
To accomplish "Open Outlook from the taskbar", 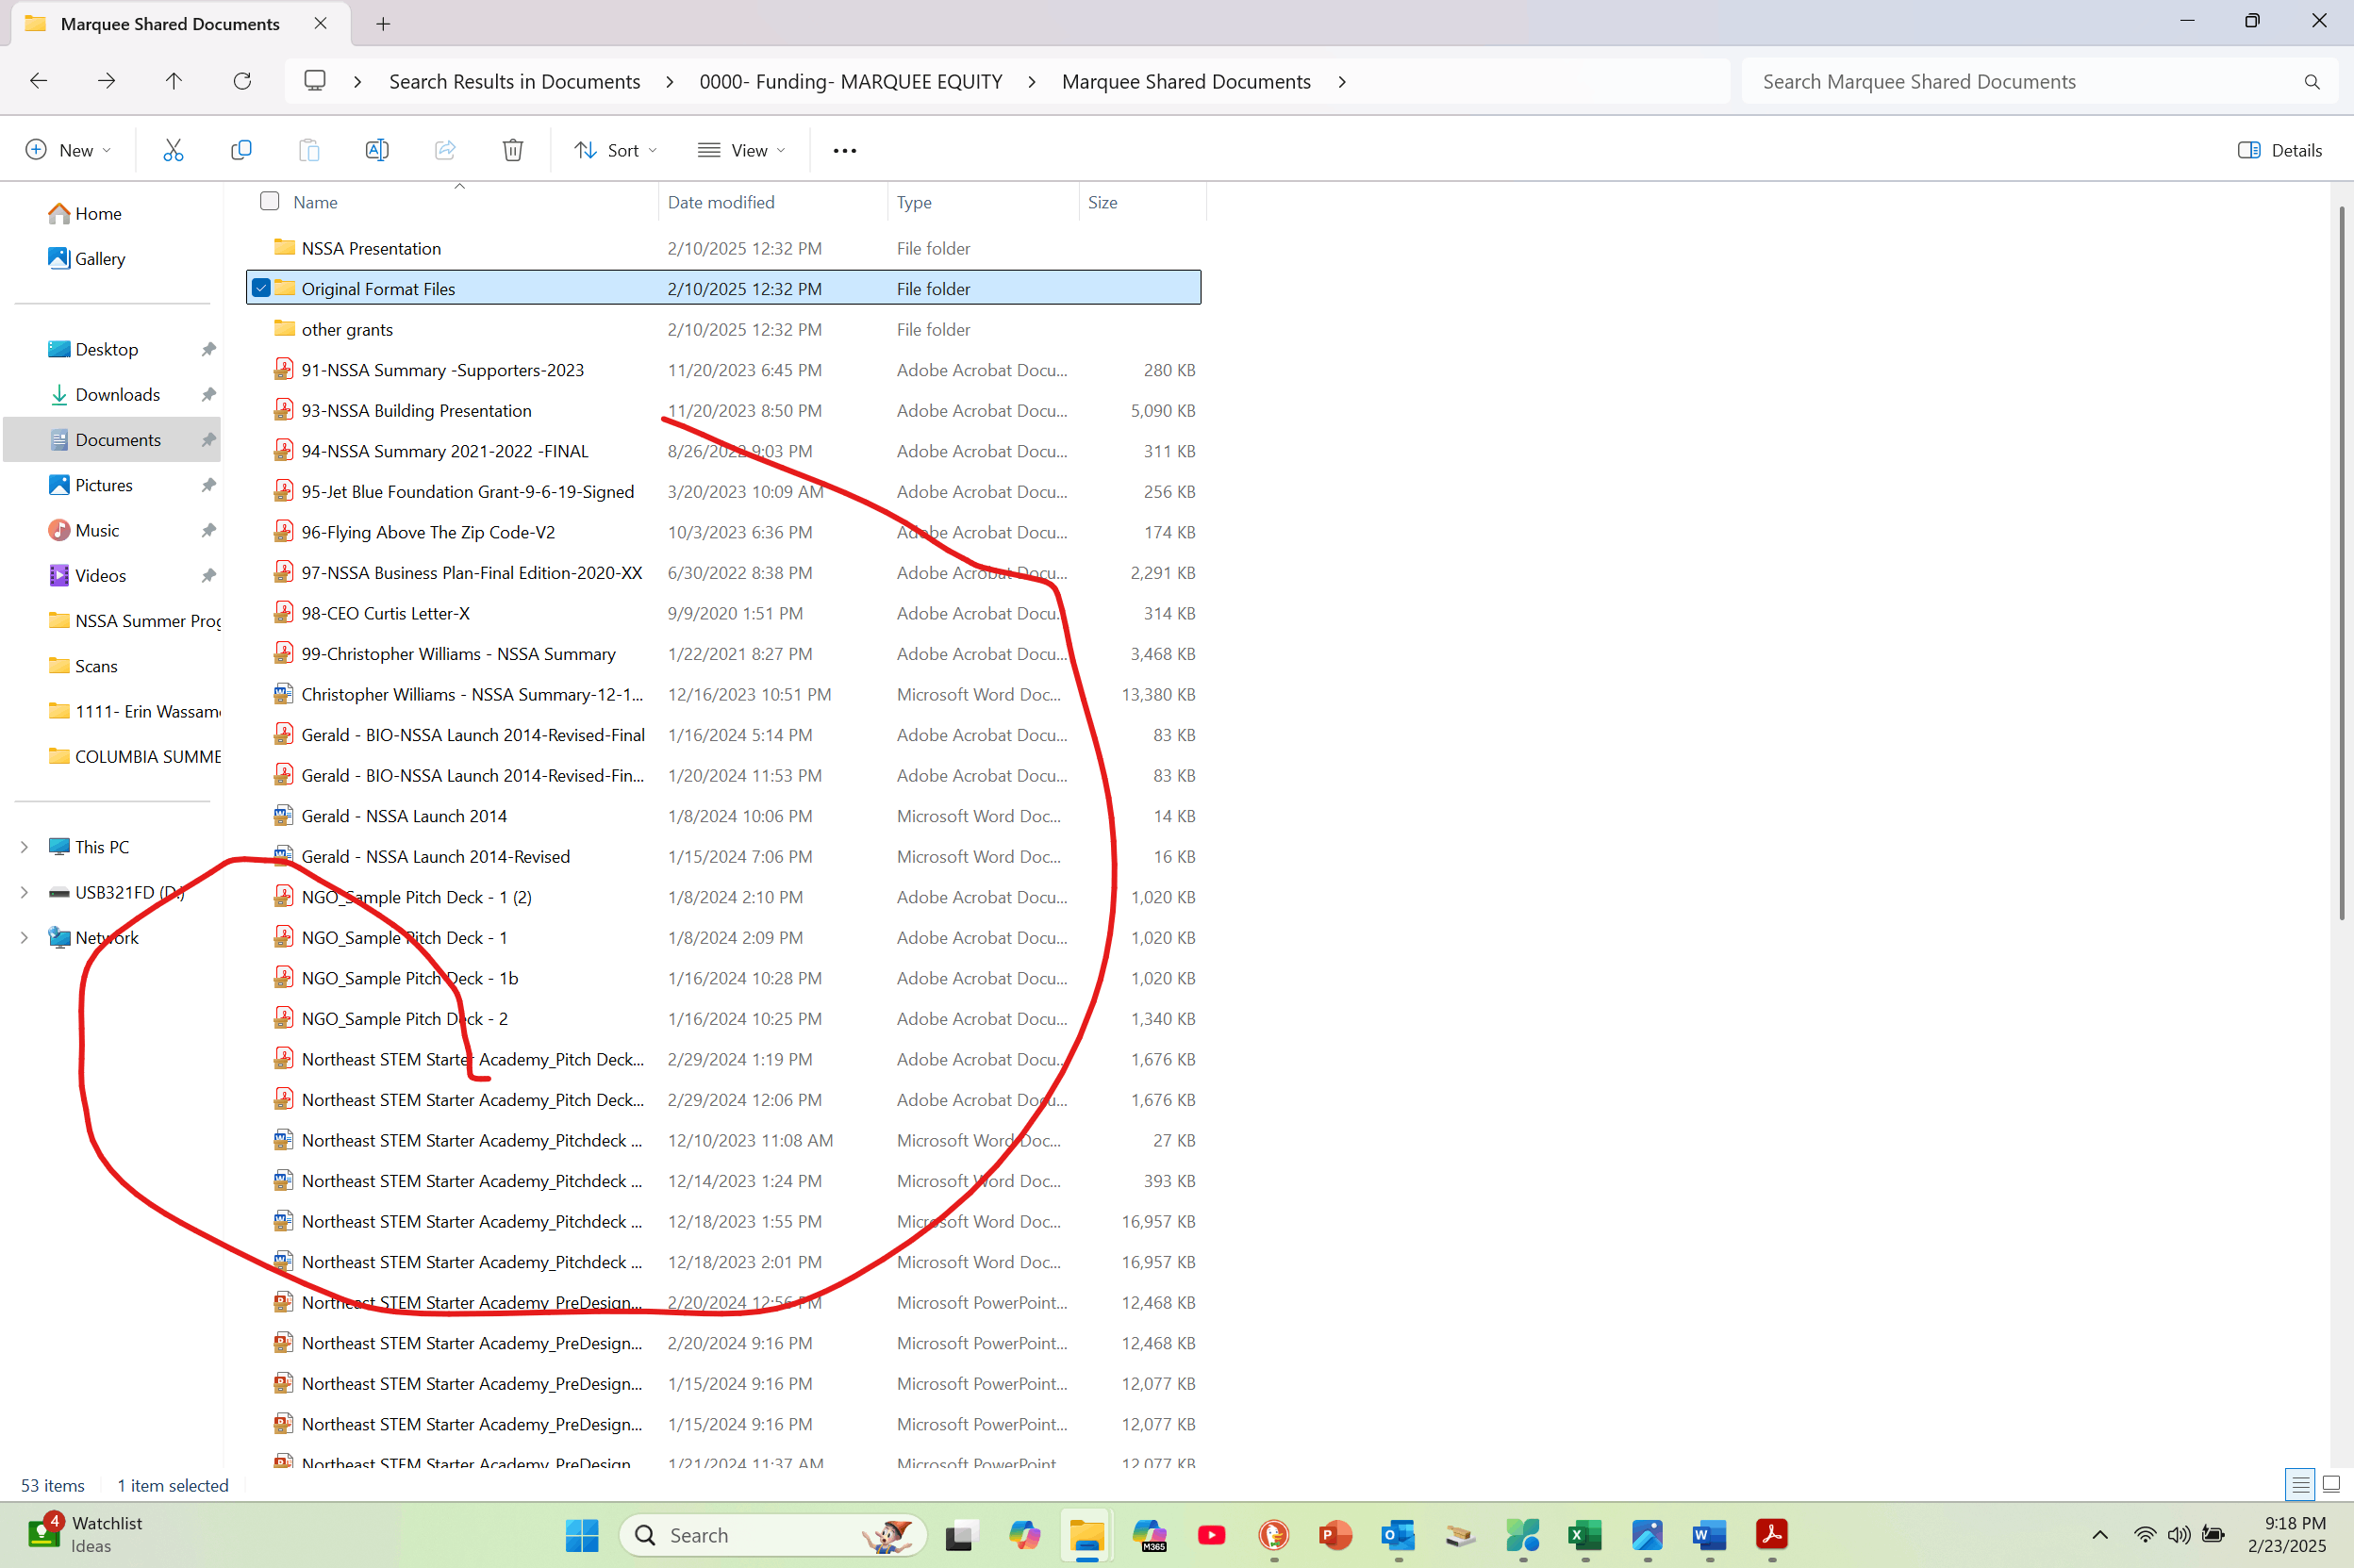I will pos(1398,1535).
